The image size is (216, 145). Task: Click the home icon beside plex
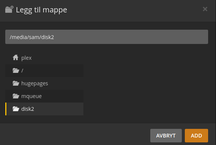[x=15, y=57]
